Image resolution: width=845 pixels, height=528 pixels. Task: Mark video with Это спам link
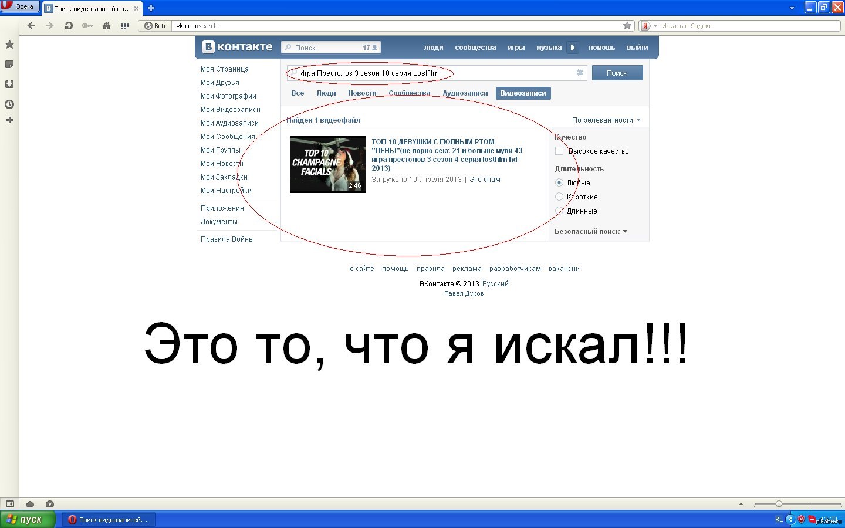(x=485, y=180)
